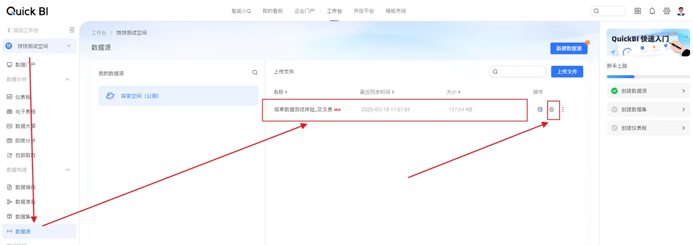The image size is (693, 245).
Task: Click the green check next to 创建数据源
Action: pos(614,91)
